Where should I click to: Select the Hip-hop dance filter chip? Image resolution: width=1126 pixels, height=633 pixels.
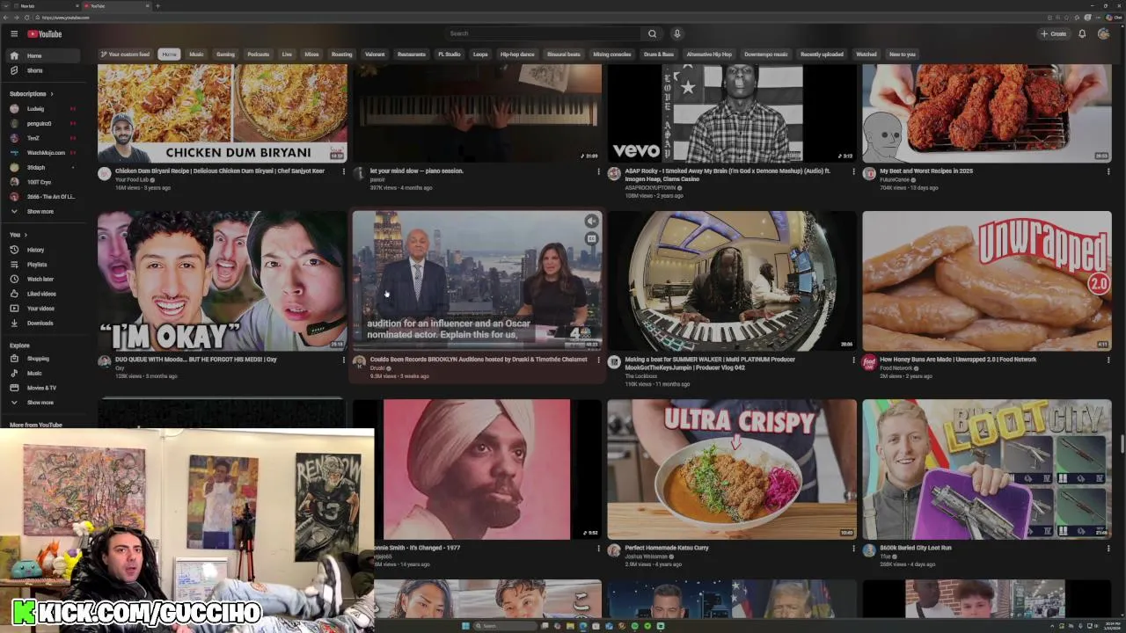pos(517,55)
